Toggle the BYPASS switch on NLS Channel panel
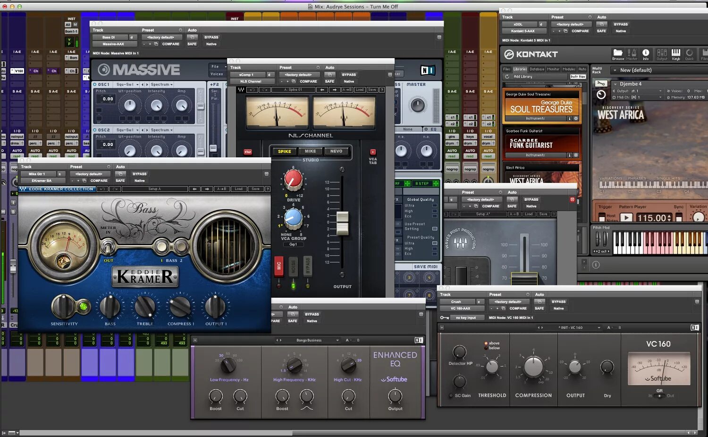 pyautogui.click(x=307, y=267)
